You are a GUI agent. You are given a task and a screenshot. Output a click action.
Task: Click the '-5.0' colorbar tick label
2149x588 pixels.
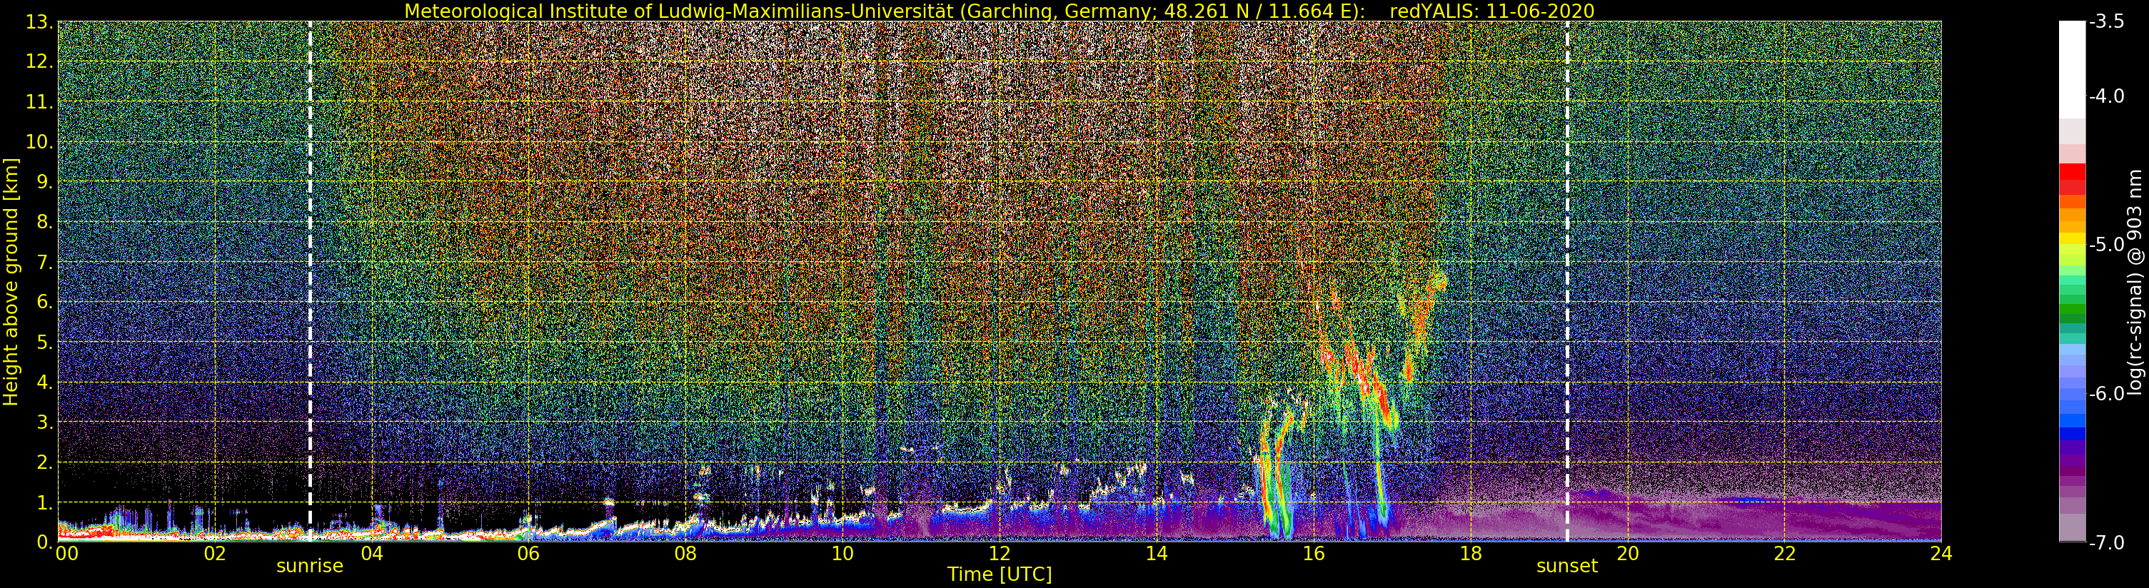(x=2106, y=244)
